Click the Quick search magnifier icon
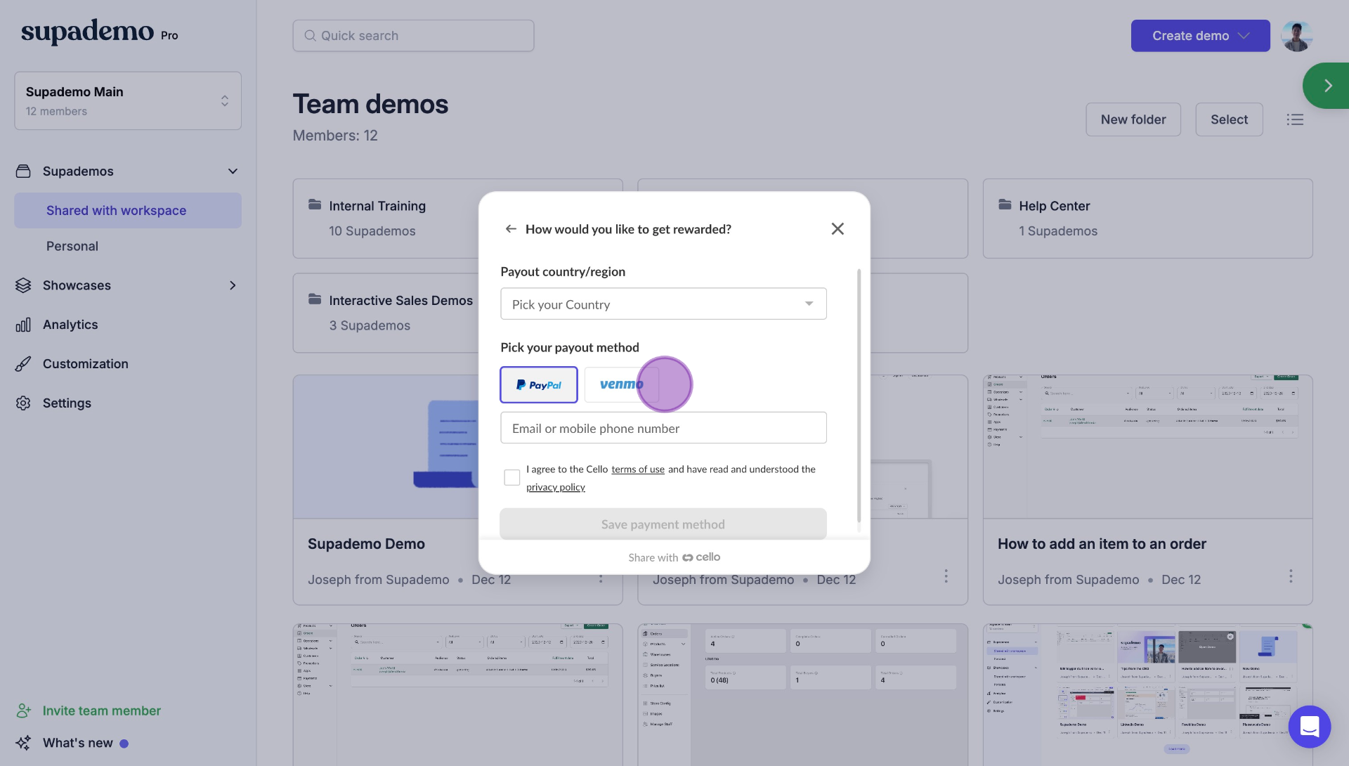 [x=310, y=36]
